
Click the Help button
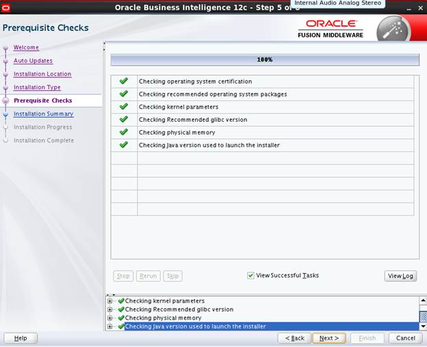[x=21, y=338]
